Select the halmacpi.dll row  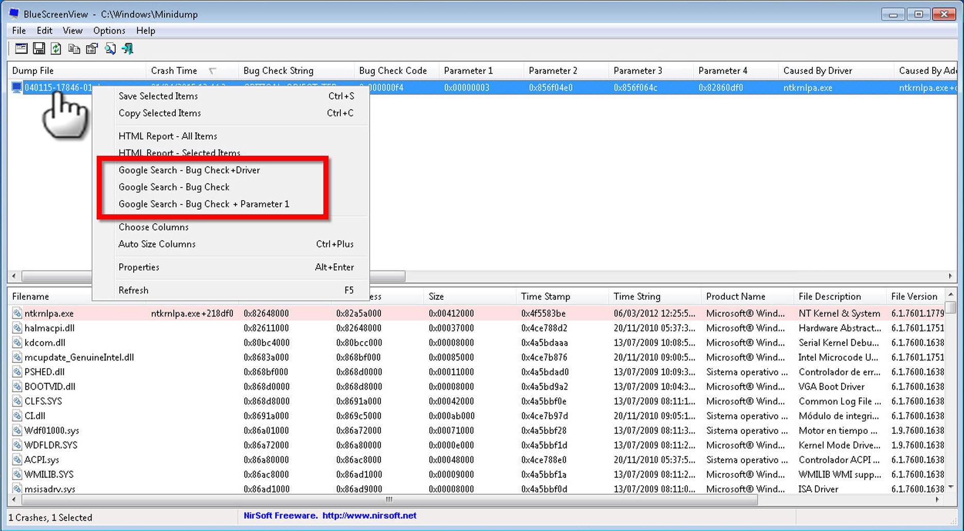tap(49, 328)
